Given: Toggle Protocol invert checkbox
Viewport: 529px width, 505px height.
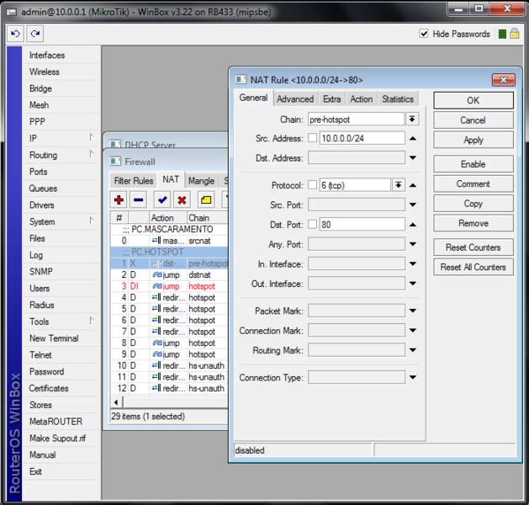Looking at the screenshot, I should 312,185.
